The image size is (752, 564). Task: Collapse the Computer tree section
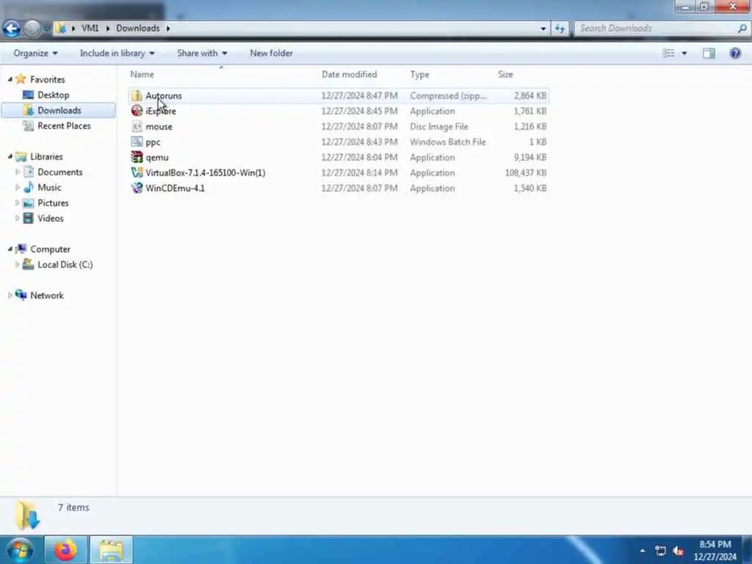click(10, 249)
